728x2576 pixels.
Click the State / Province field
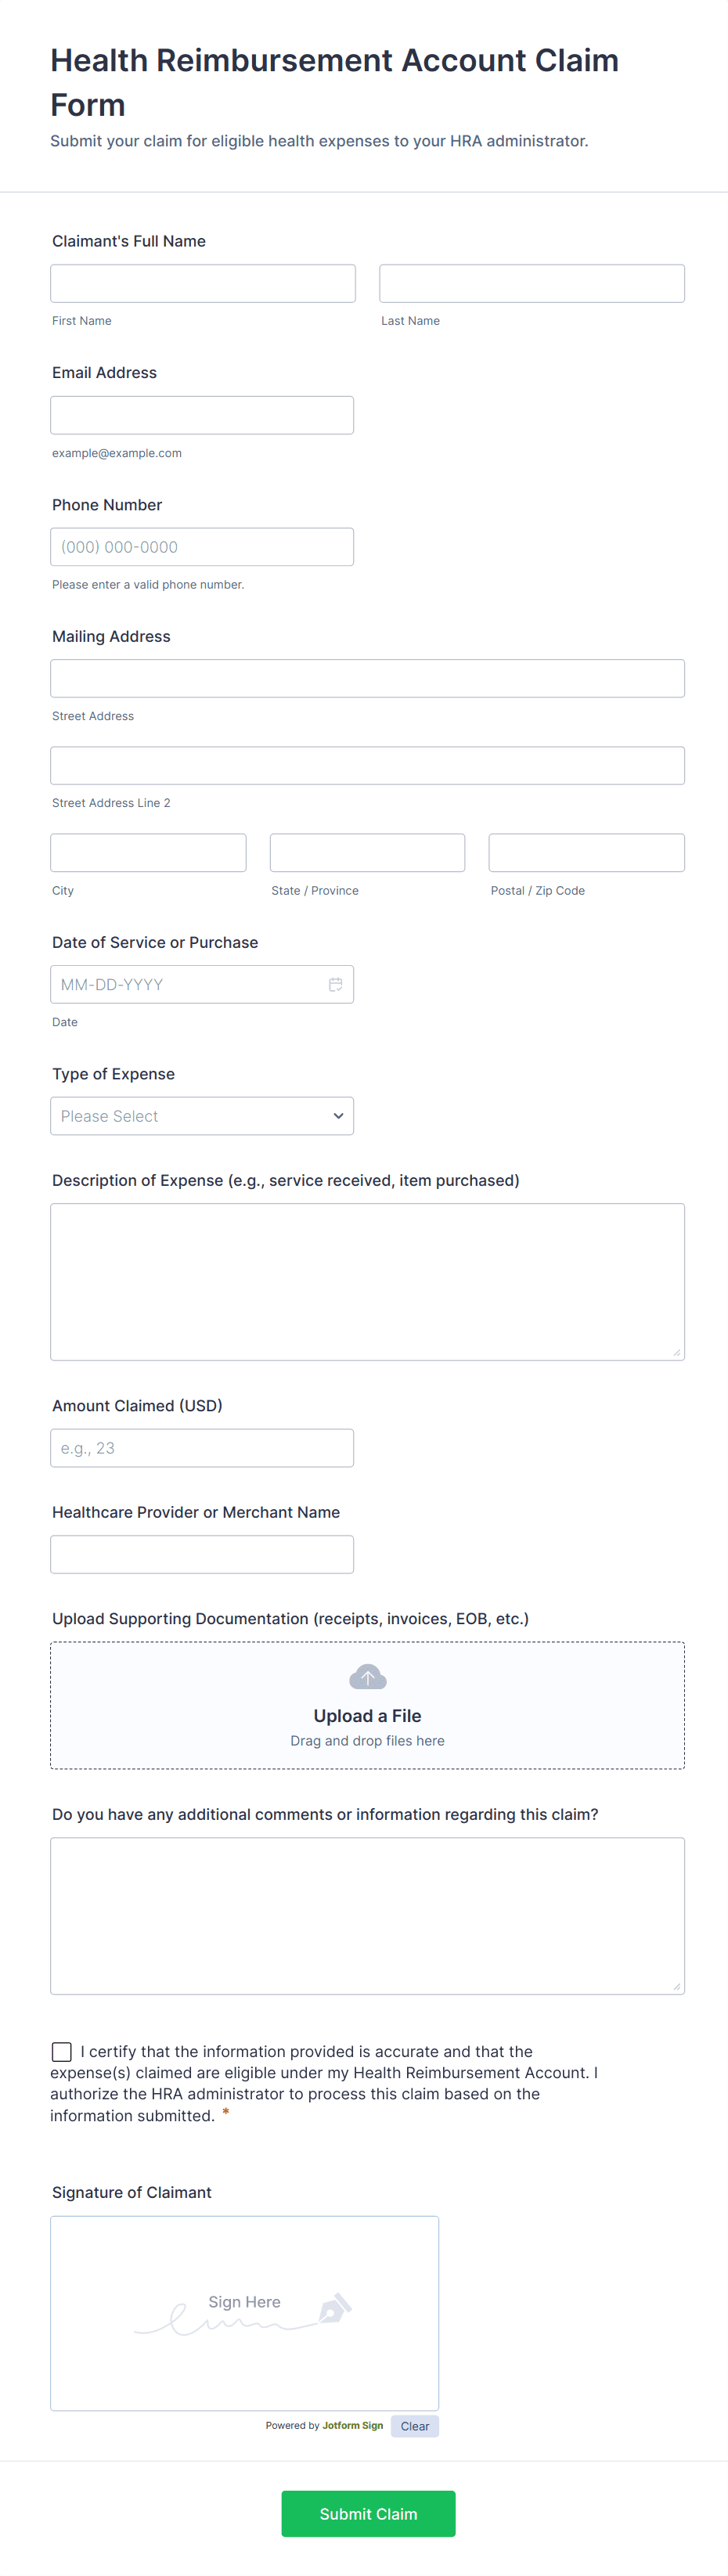(367, 853)
